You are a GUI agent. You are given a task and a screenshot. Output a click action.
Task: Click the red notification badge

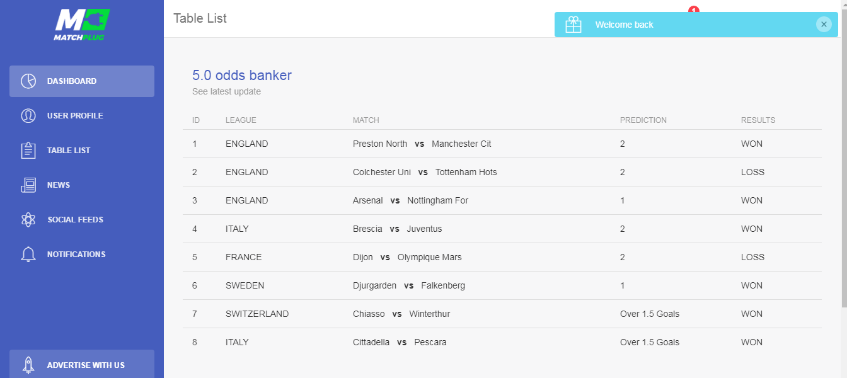tap(694, 9)
